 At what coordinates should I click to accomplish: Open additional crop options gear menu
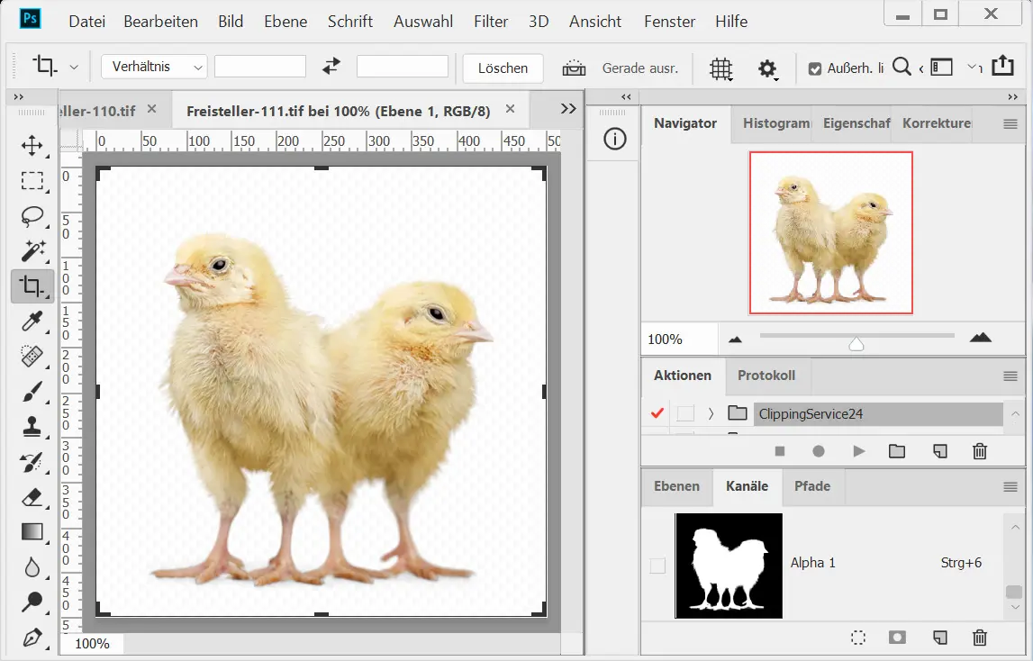coord(767,68)
